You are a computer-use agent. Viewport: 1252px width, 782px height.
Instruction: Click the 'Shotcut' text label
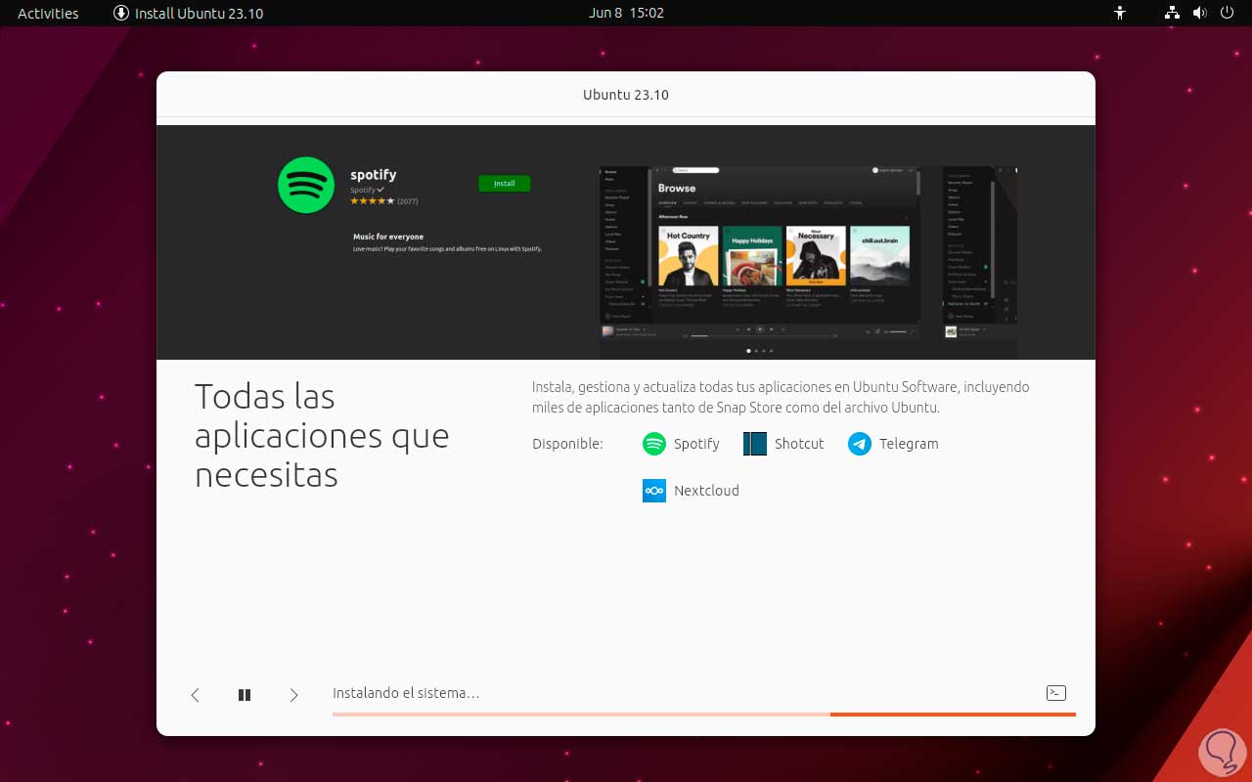point(799,444)
